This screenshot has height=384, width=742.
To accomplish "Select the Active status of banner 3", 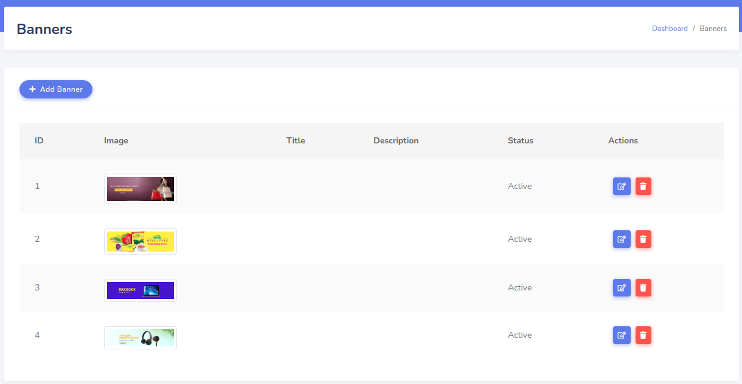I will tap(520, 287).
